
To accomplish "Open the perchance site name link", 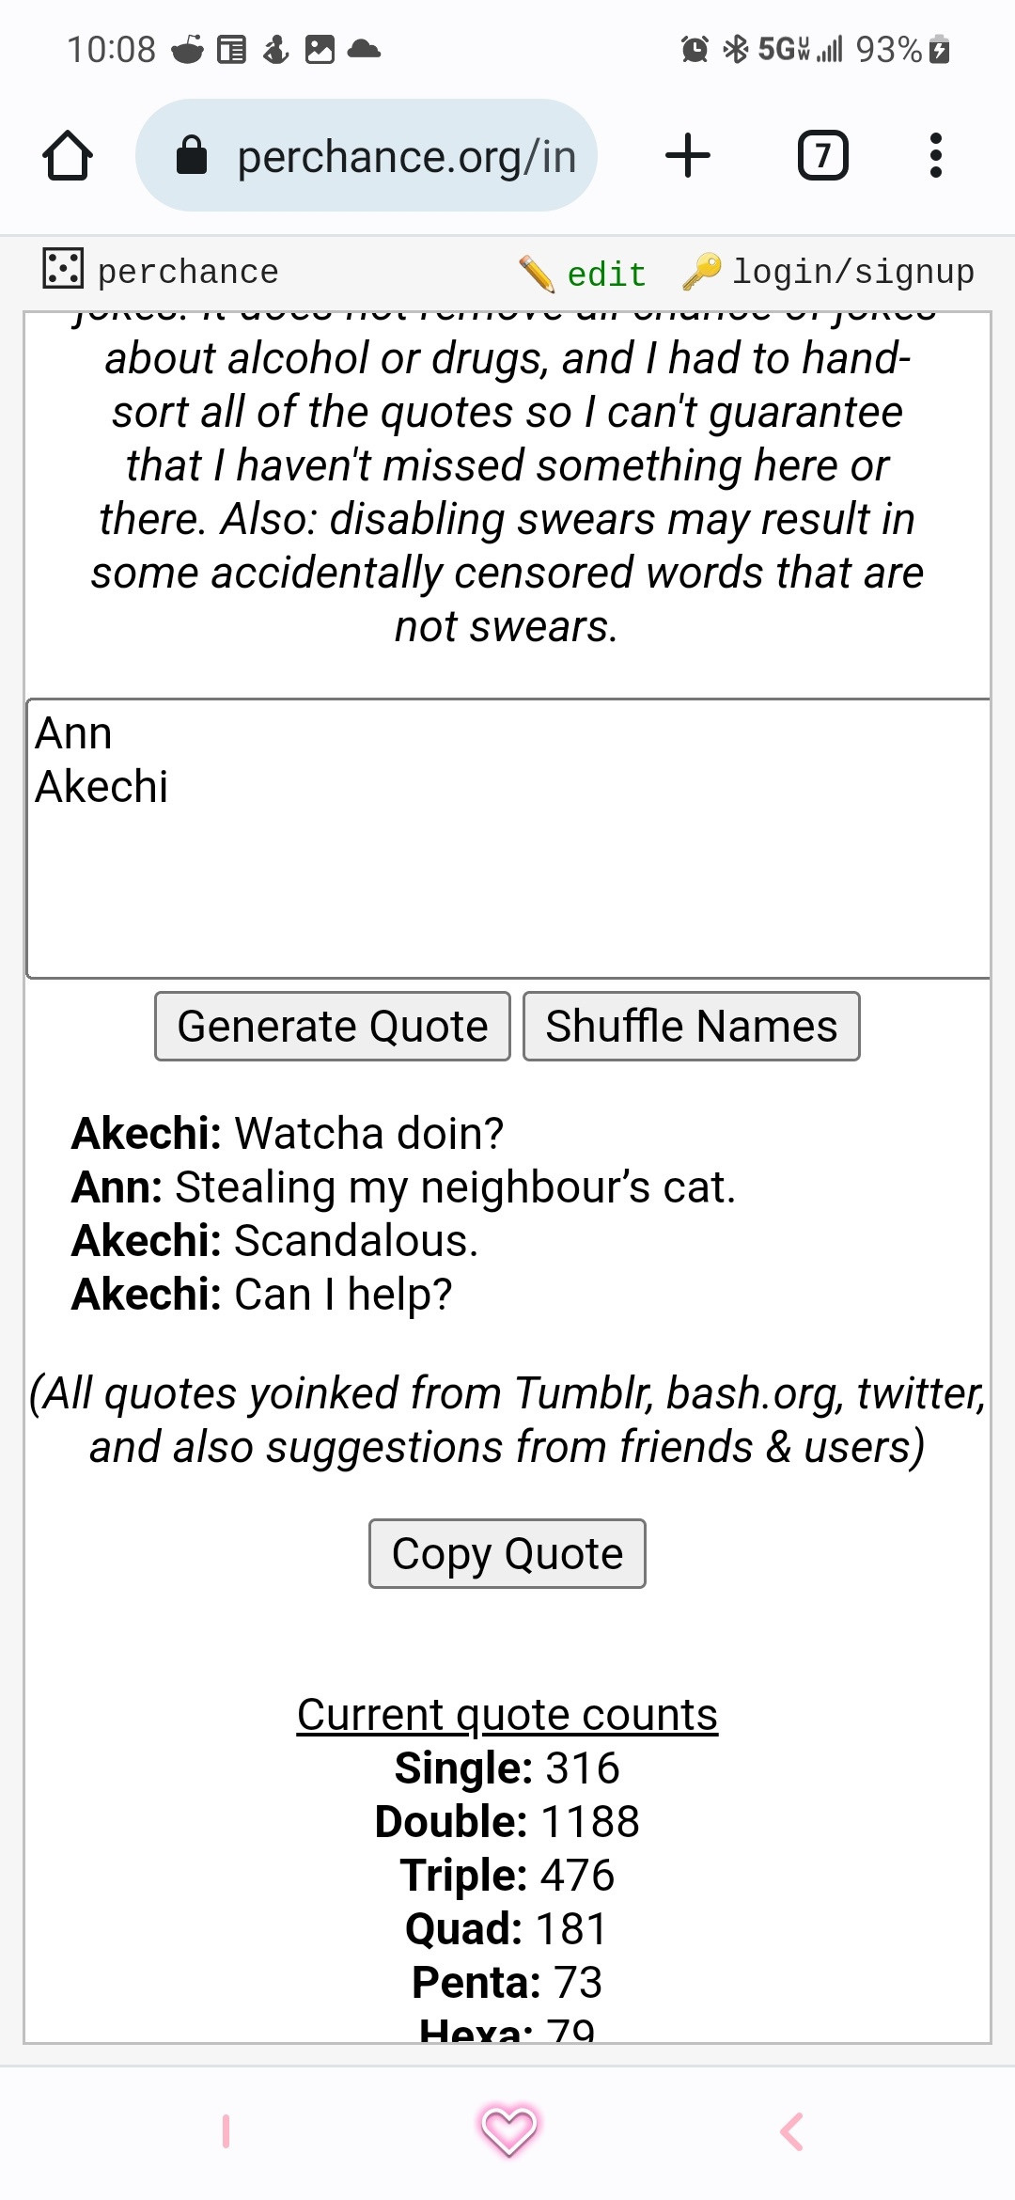I will tap(188, 272).
